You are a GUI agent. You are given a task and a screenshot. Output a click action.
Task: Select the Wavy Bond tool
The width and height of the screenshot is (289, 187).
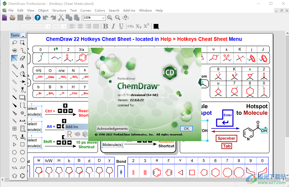click(x=15, y=121)
